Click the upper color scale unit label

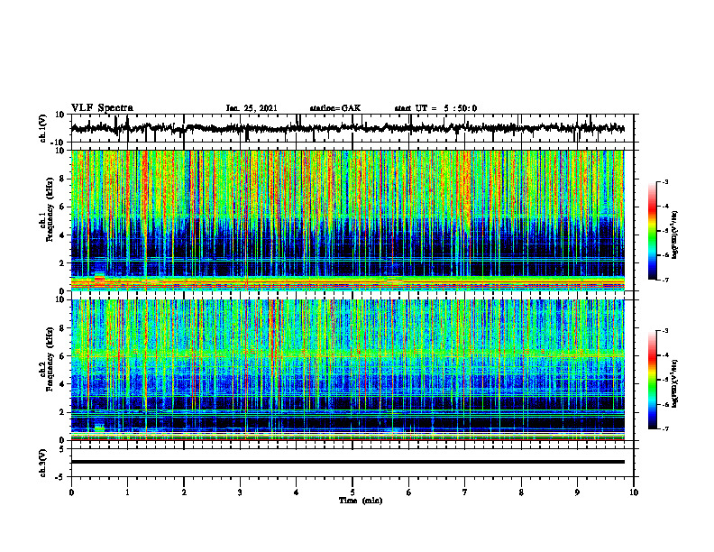(x=675, y=235)
